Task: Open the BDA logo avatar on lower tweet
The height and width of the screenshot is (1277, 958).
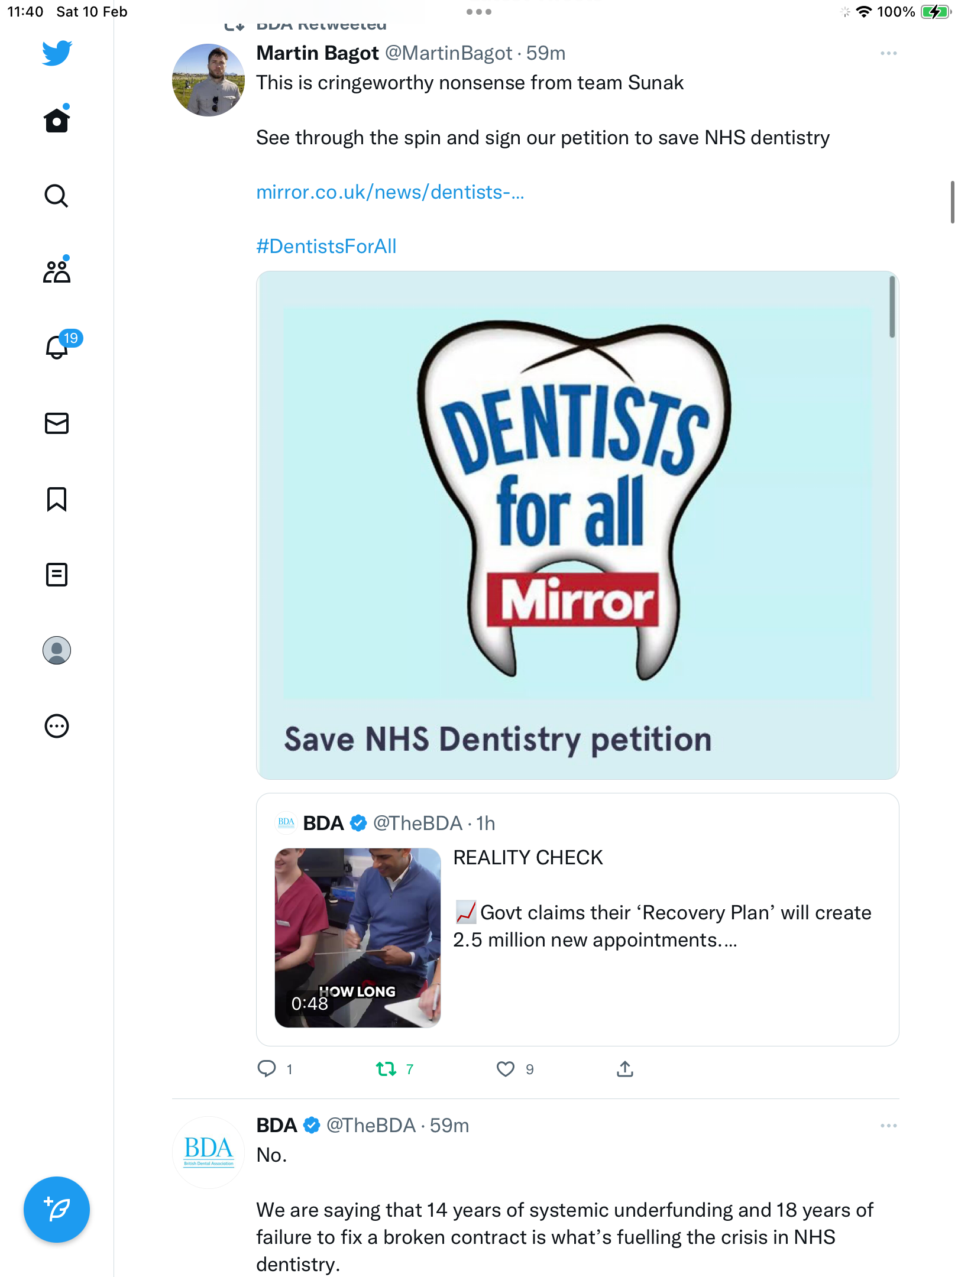Action: pos(208,1152)
